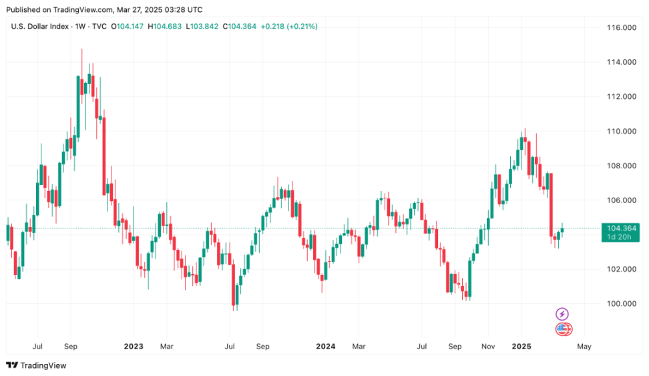Viewport: 649px width, 376px height.
Task: Select the 2023 label on time axis
Action: (134, 346)
